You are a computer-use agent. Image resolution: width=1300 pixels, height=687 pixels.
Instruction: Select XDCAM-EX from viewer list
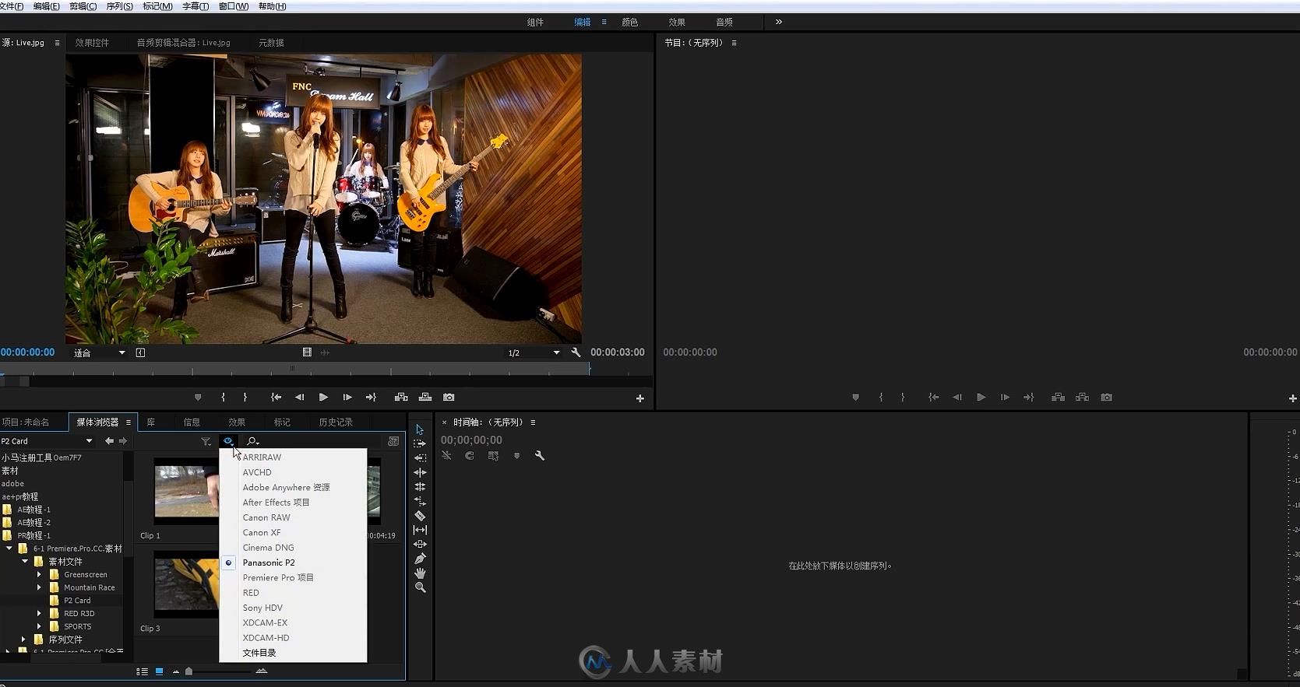click(x=265, y=622)
